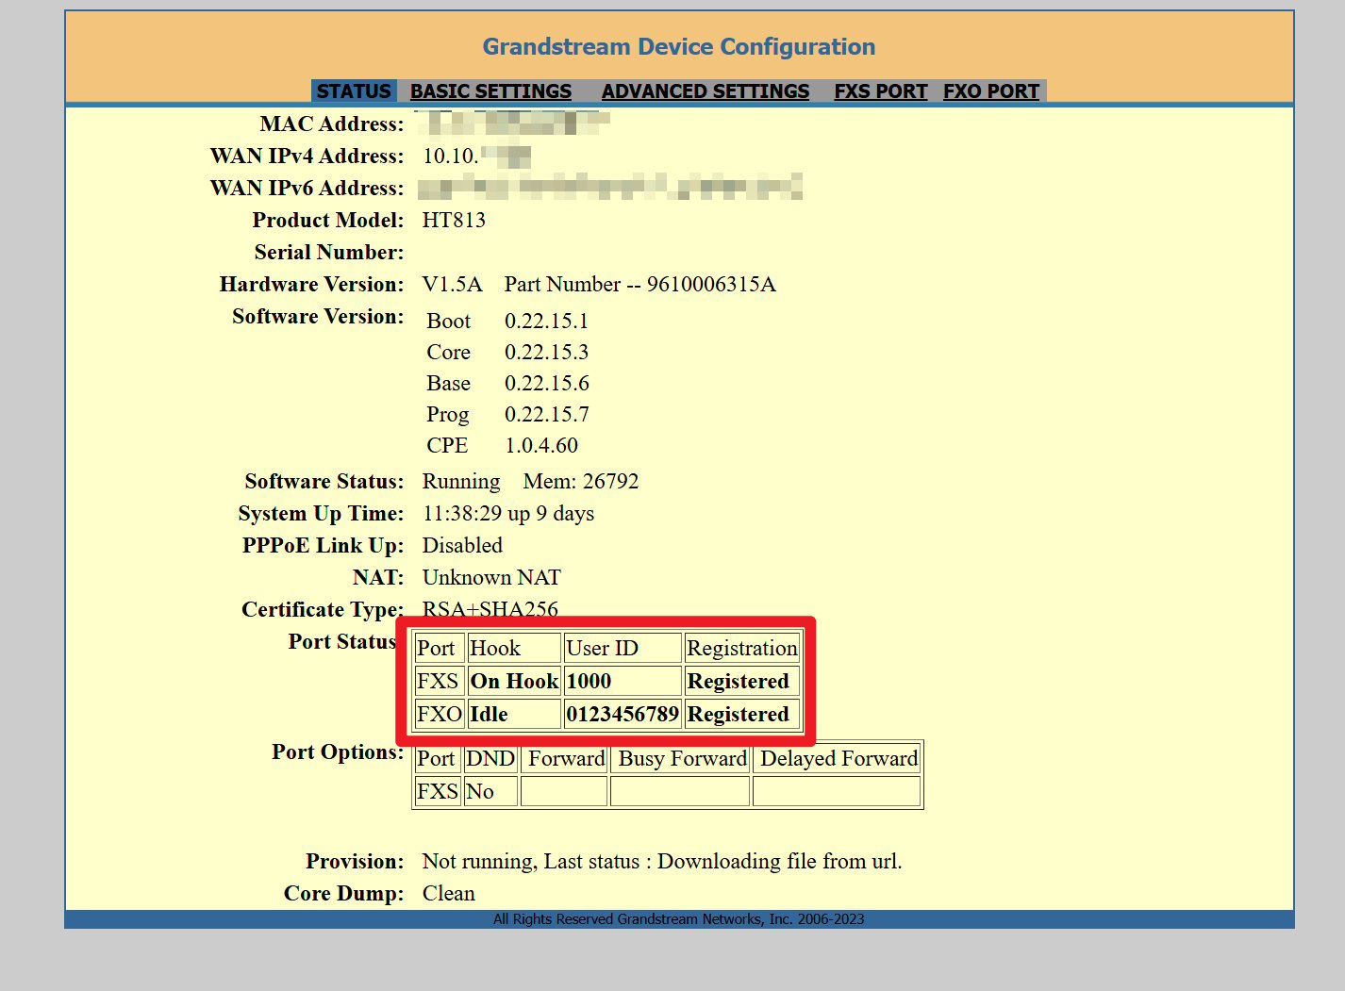
Task: Select the product model value 'HT813'
Action: [x=454, y=221]
